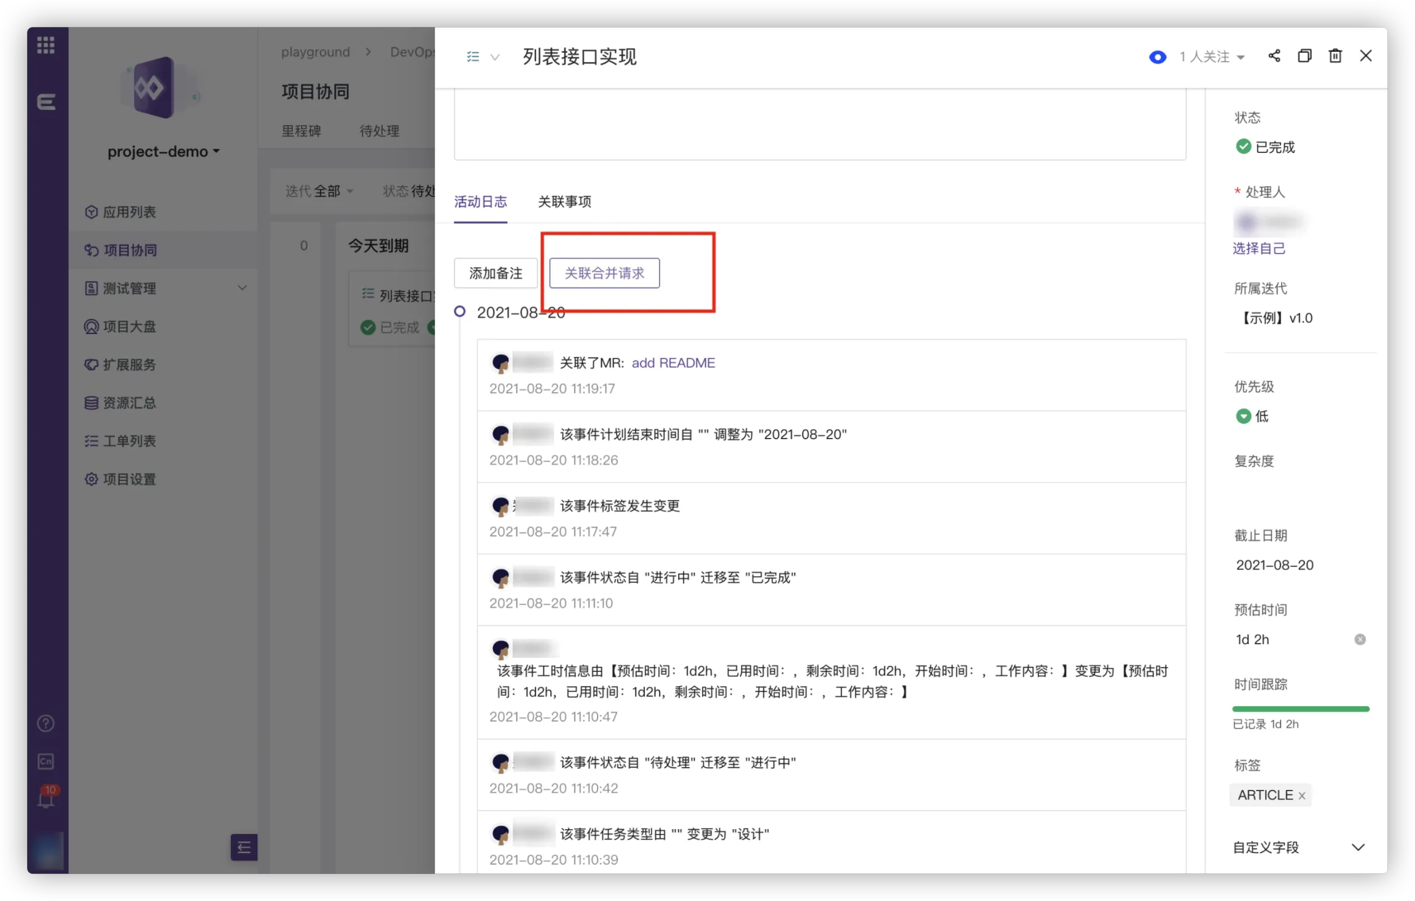Open the app grid launcher icon

[46, 45]
